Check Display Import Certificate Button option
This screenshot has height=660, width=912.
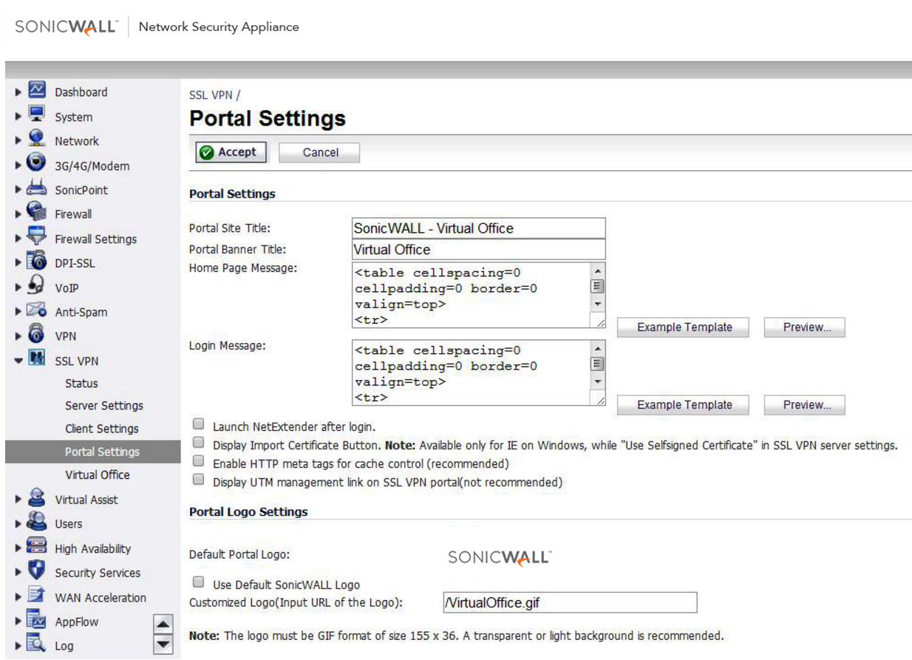[198, 443]
